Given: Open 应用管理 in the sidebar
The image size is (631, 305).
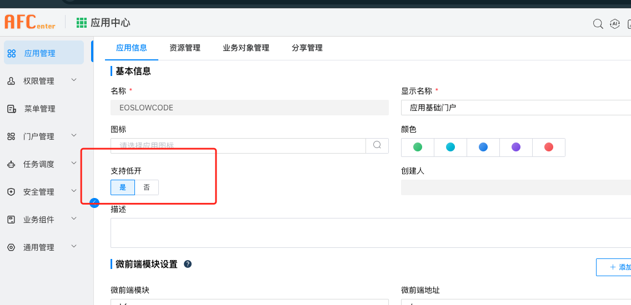Looking at the screenshot, I should (44, 53).
